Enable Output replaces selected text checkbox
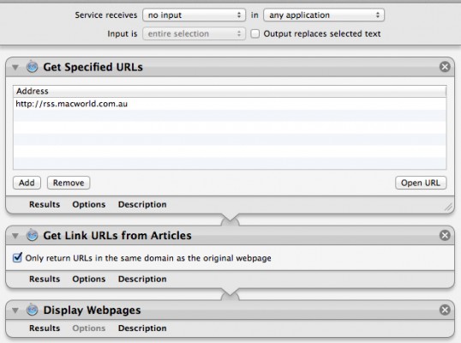 pos(255,33)
